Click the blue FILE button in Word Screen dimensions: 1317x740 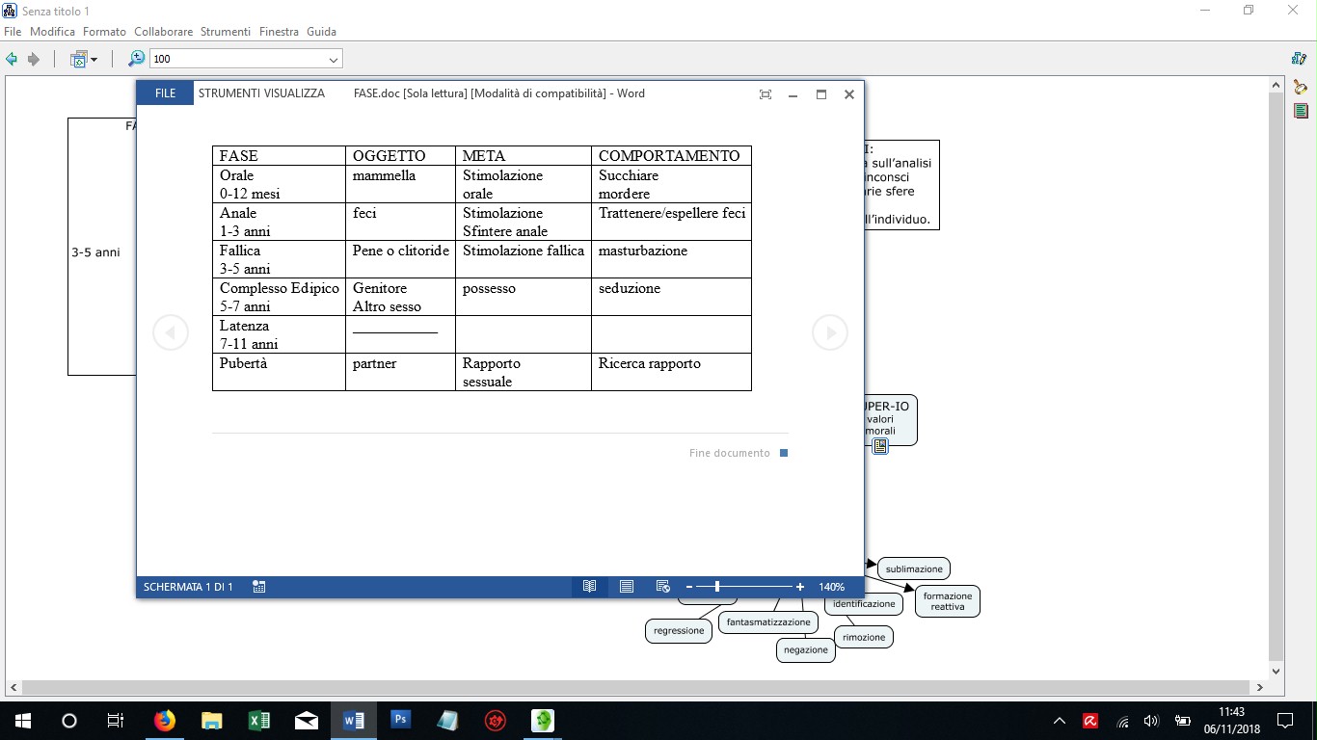pyautogui.click(x=165, y=93)
